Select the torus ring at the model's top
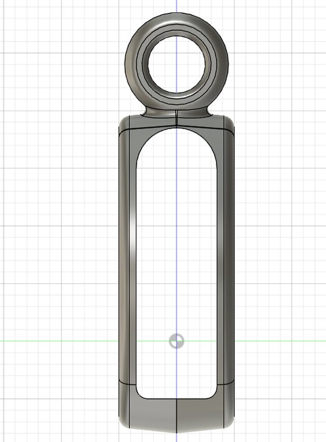This screenshot has height=442, width=326. click(x=177, y=64)
